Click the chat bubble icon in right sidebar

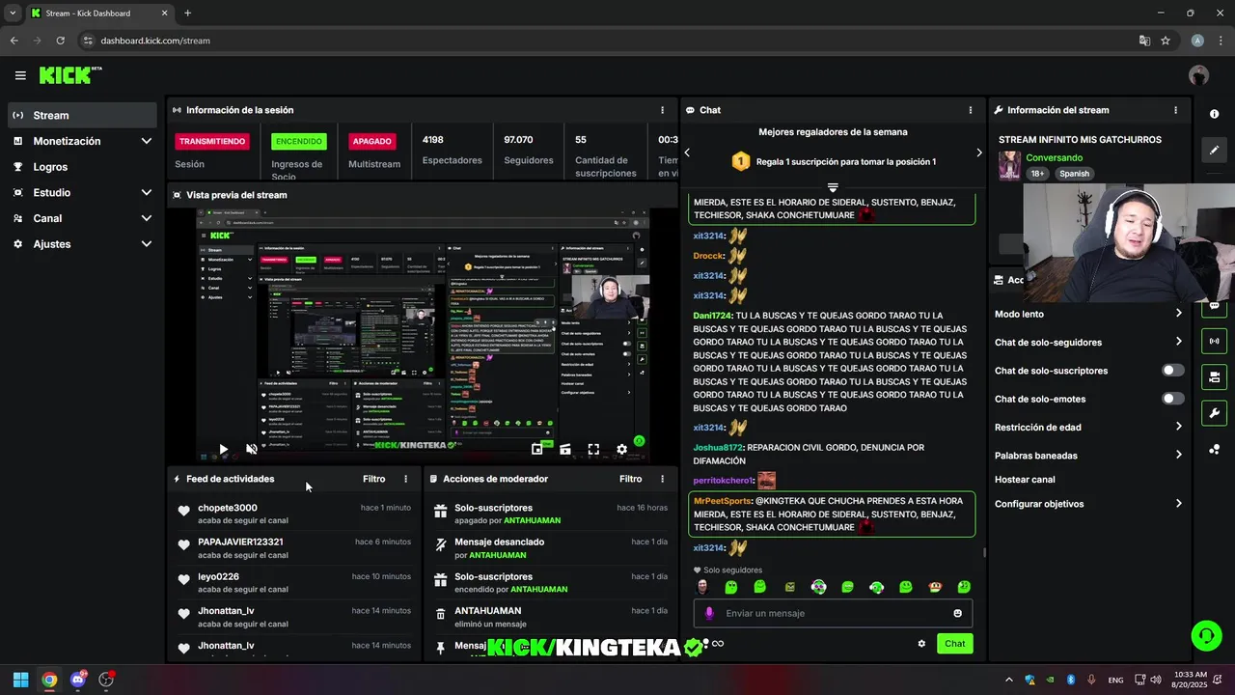tap(1214, 307)
